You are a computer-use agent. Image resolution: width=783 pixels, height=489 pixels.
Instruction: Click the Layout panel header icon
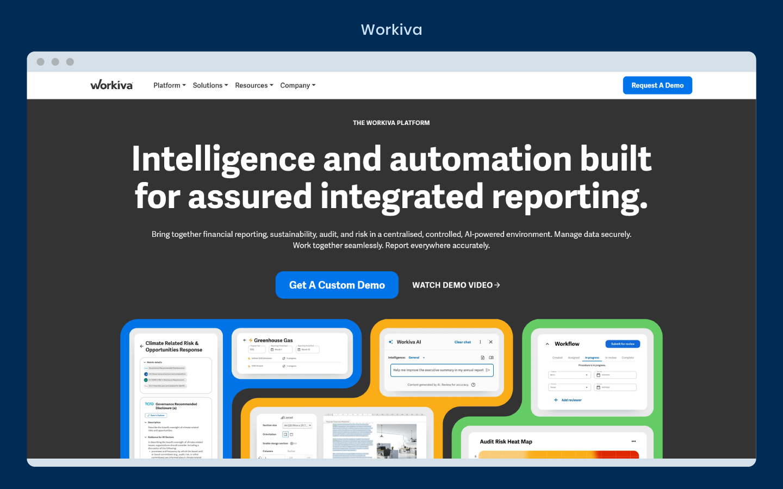(283, 417)
